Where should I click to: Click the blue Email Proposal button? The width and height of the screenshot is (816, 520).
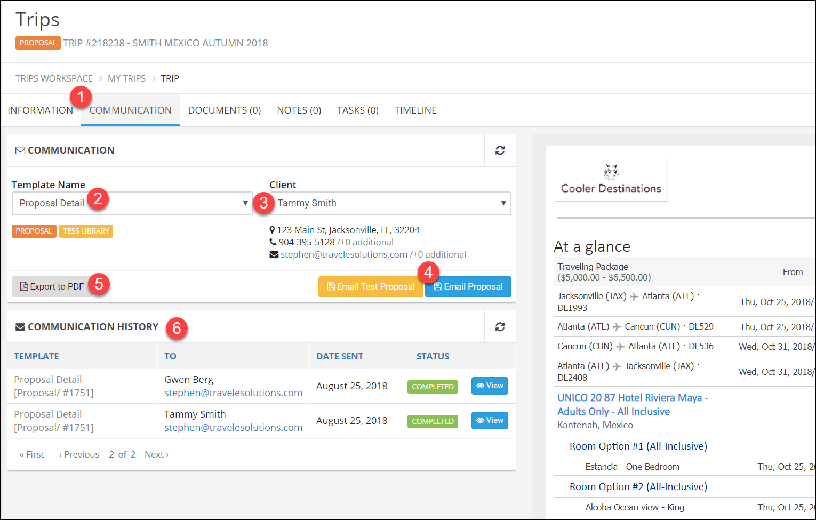click(x=468, y=287)
